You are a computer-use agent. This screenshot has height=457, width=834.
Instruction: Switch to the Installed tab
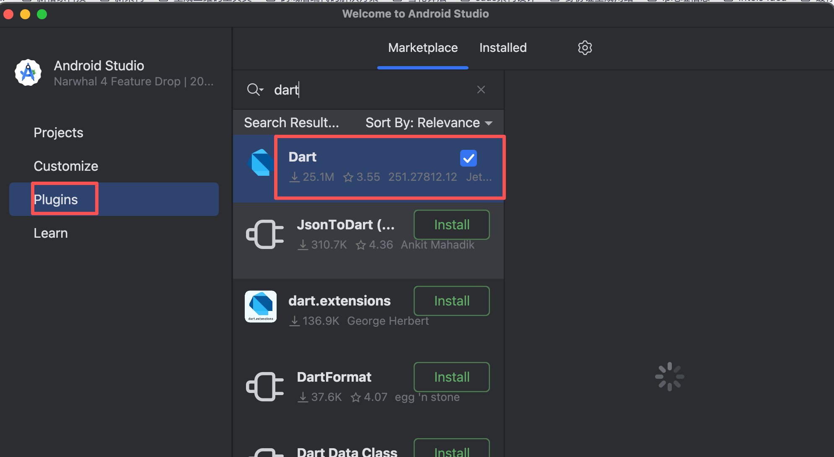click(x=503, y=48)
